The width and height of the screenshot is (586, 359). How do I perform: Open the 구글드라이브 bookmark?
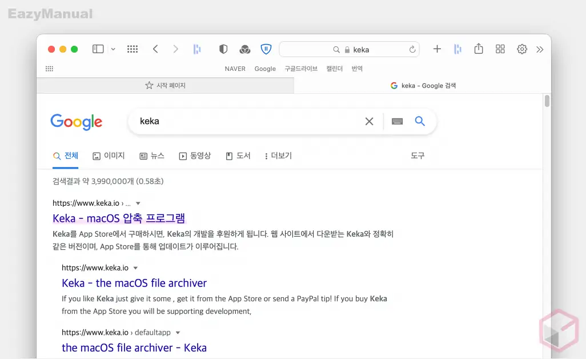301,69
